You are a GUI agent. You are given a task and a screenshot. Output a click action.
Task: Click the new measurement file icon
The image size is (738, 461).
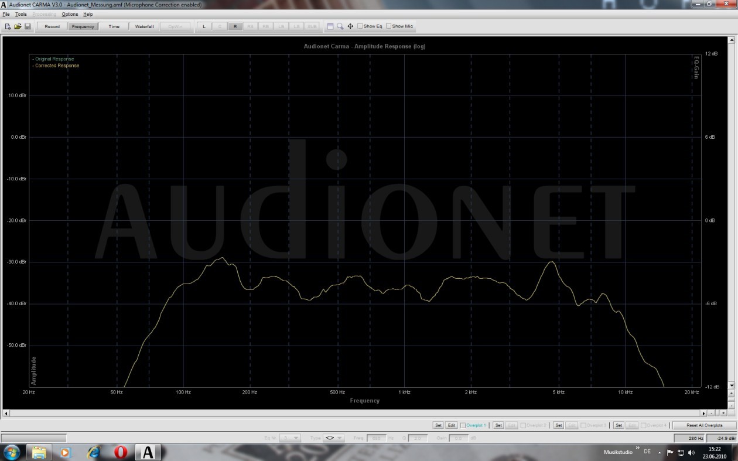pyautogui.click(x=8, y=26)
